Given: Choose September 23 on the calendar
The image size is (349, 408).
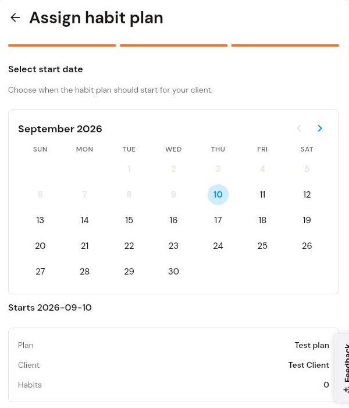Looking at the screenshot, I should pyautogui.click(x=173, y=246).
